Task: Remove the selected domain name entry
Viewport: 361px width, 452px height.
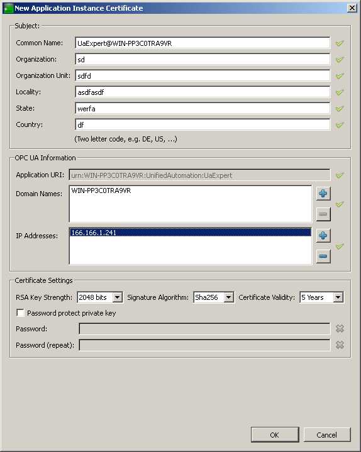Action: [323, 214]
